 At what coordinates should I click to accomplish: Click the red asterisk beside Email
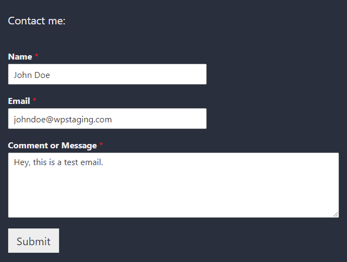pyautogui.click(x=34, y=100)
